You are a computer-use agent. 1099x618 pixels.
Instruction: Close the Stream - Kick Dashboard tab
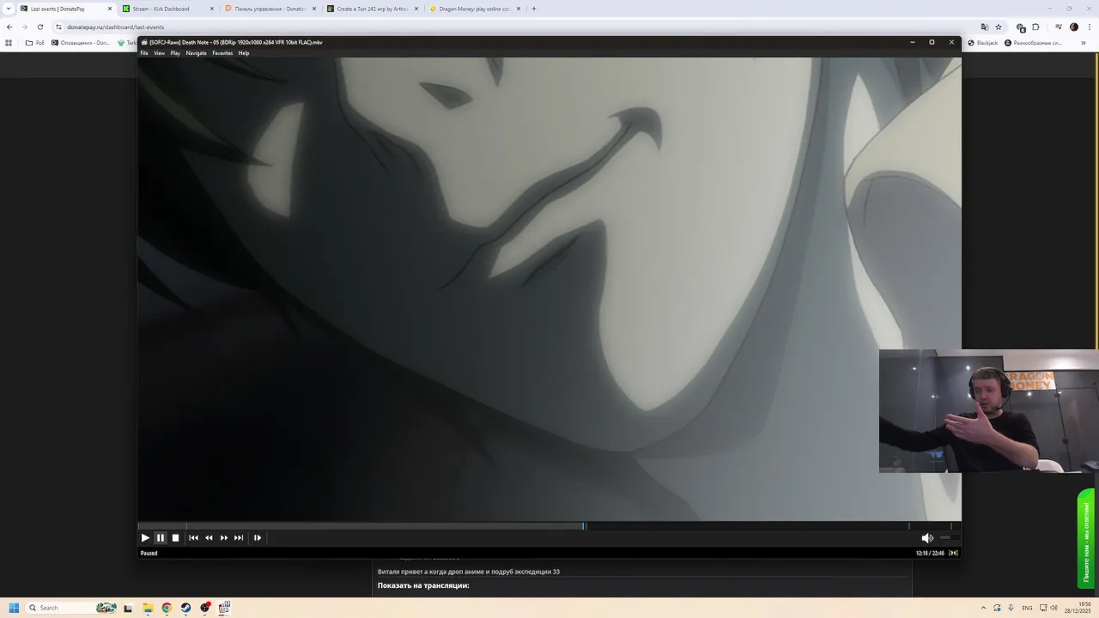(212, 9)
